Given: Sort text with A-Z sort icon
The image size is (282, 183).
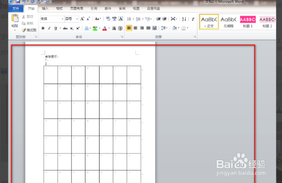Looking at the screenshot, I should (184, 19).
